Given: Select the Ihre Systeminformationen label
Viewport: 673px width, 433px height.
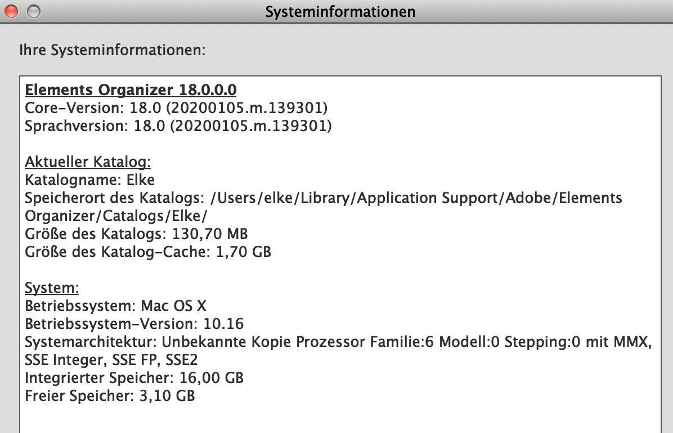Looking at the screenshot, I should 113,50.
